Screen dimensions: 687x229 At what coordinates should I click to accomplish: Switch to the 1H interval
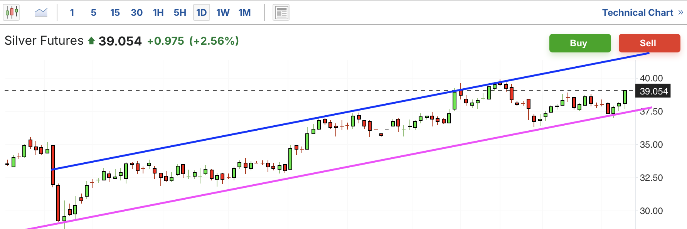(x=158, y=13)
